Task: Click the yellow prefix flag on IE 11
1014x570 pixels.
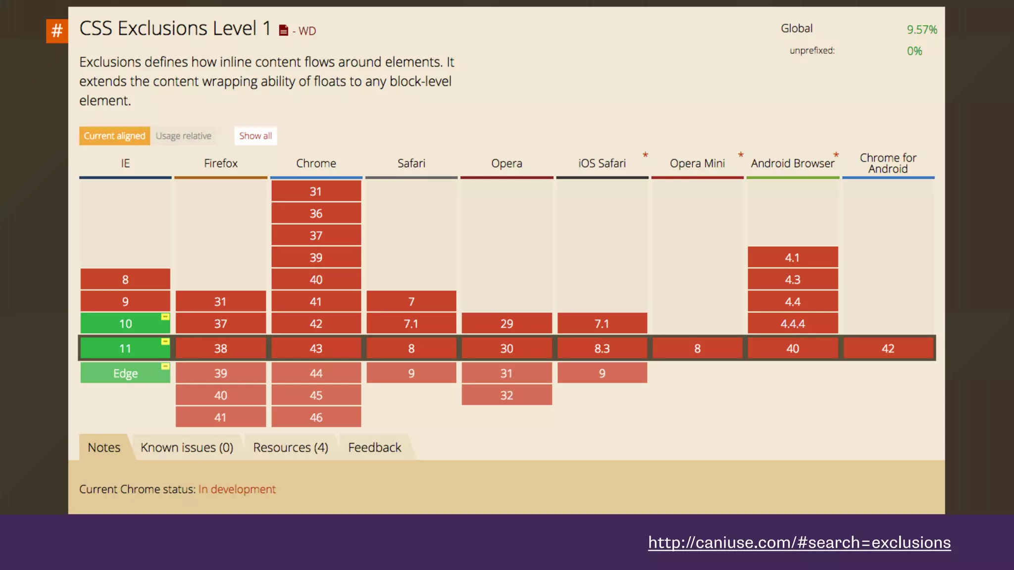Action: tap(165, 341)
